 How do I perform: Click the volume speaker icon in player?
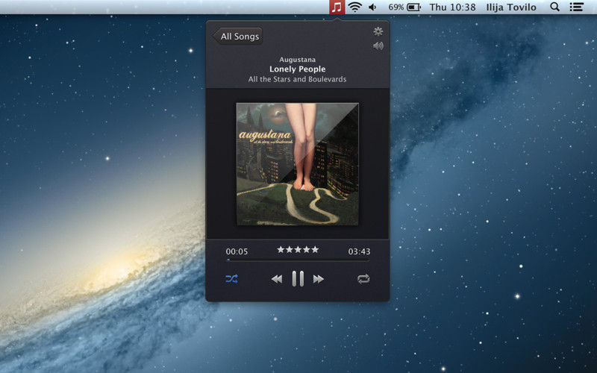378,46
